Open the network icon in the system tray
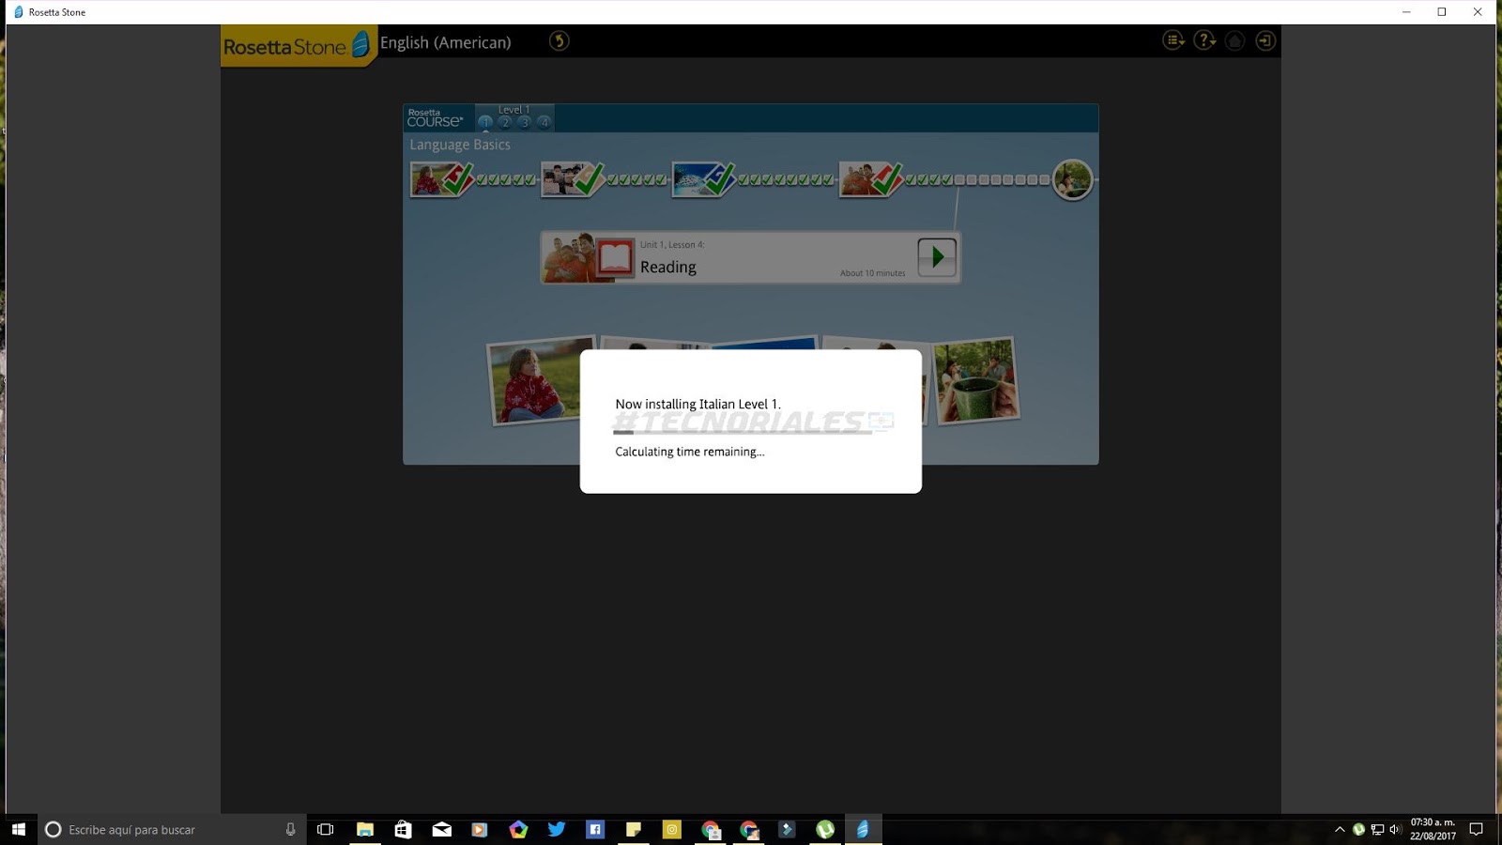Image resolution: width=1502 pixels, height=845 pixels. 1377,829
